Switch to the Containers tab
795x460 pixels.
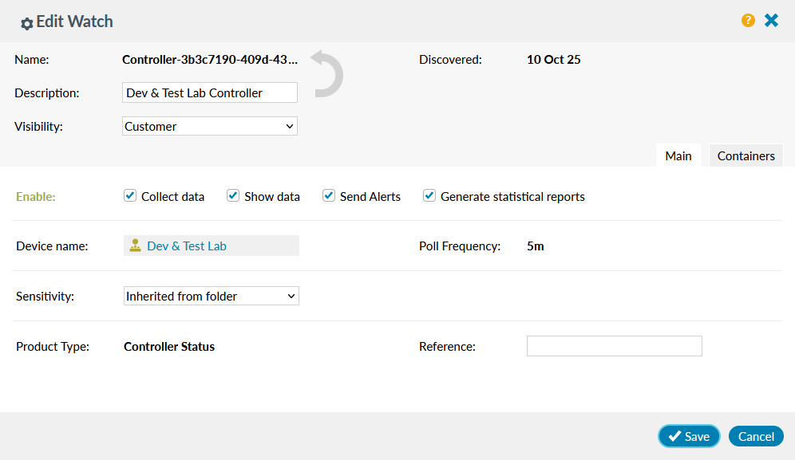click(x=746, y=155)
